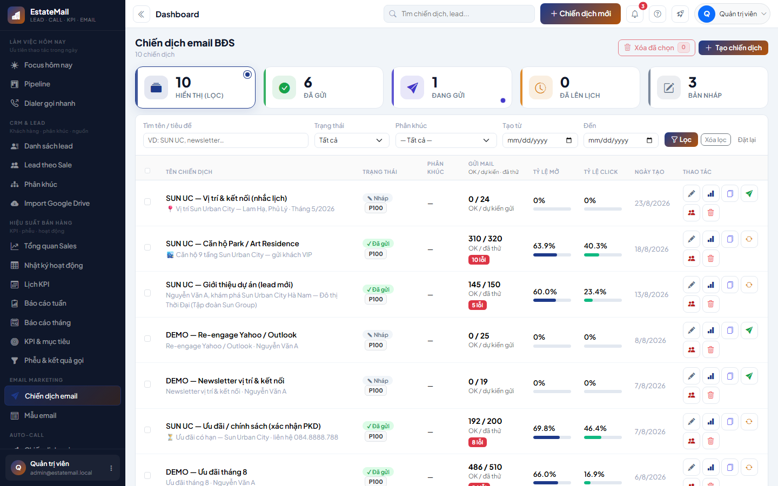Click the EstateMall logo
This screenshot has width=778, height=486.
[16, 15]
